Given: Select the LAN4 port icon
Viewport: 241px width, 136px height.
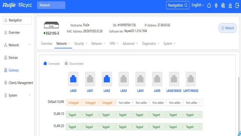Looking at the screenshot, I should pos(140,79).
